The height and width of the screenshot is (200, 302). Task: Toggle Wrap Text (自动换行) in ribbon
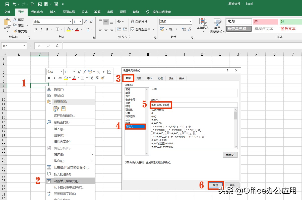point(139,22)
